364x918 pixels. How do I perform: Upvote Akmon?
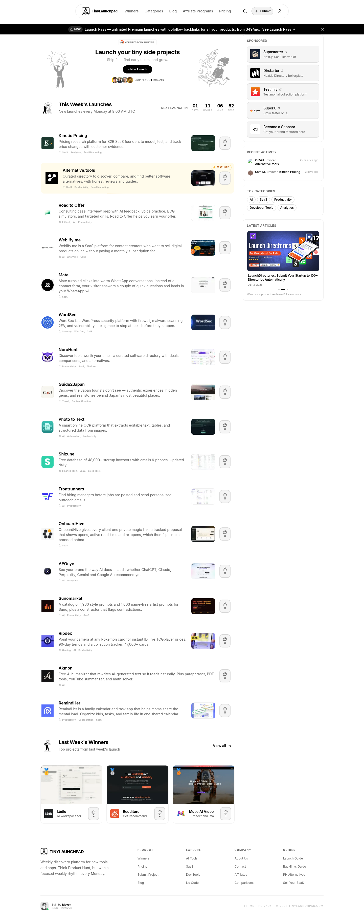(x=225, y=676)
